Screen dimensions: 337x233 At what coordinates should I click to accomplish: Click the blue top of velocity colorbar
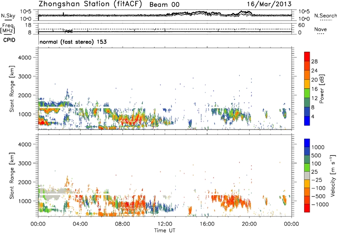click(x=307, y=143)
